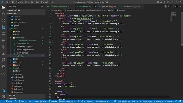The width and height of the screenshot is (183, 103).
Task: Click No active issue in status bar
Action: [40, 101]
